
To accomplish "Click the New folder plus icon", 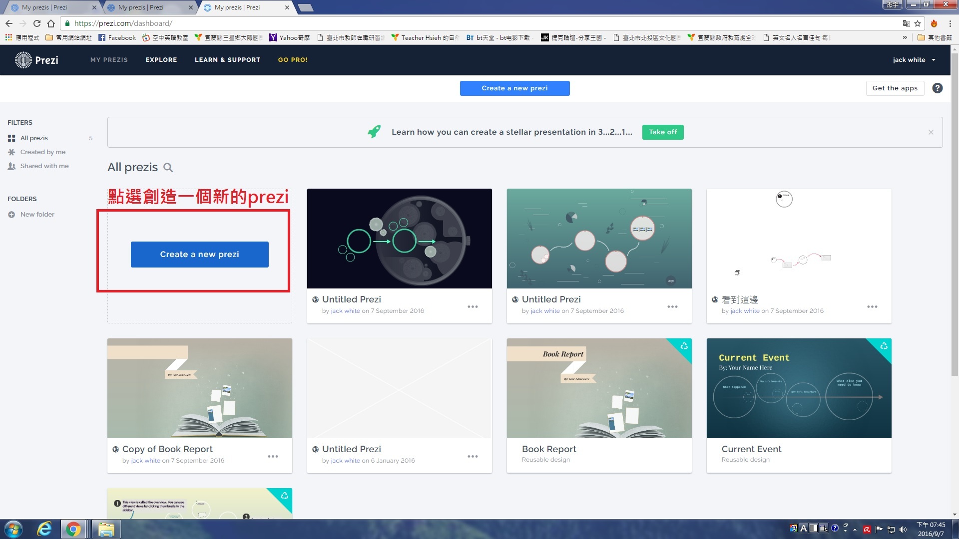I will click(x=11, y=215).
